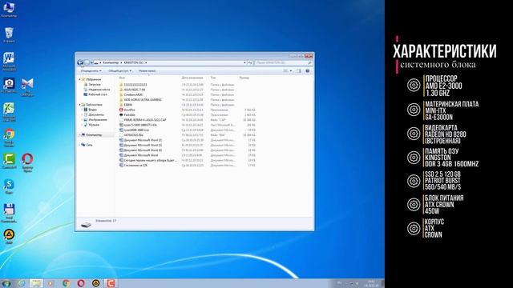
Task: Click the Explorer folder taskbar button
Action: [x=36, y=283]
